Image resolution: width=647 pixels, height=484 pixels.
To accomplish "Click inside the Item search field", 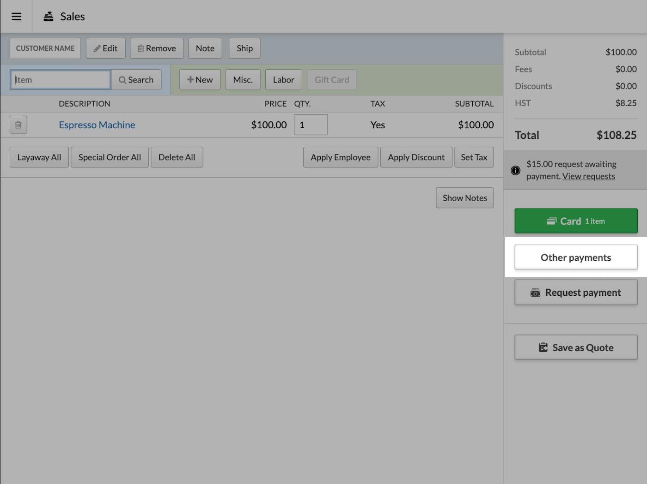I will (60, 79).
